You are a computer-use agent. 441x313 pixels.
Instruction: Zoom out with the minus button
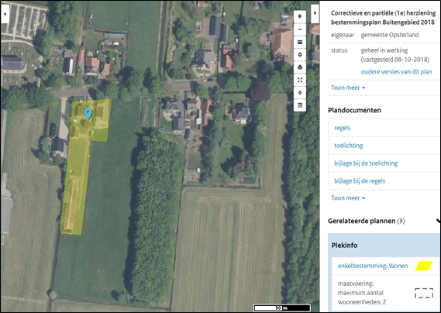[300, 29]
